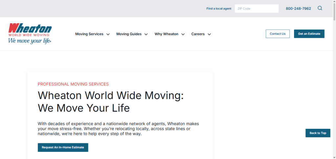Open the Why Wheaton menu

pos(166,34)
